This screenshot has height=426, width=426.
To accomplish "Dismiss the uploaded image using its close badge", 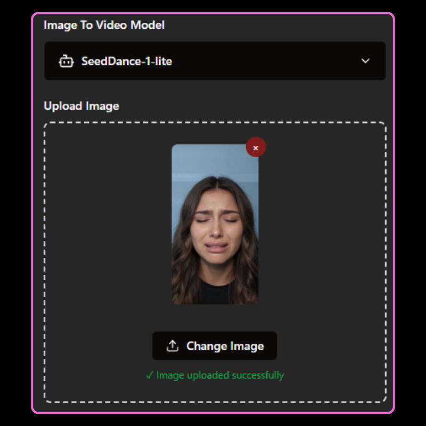I will coord(255,148).
